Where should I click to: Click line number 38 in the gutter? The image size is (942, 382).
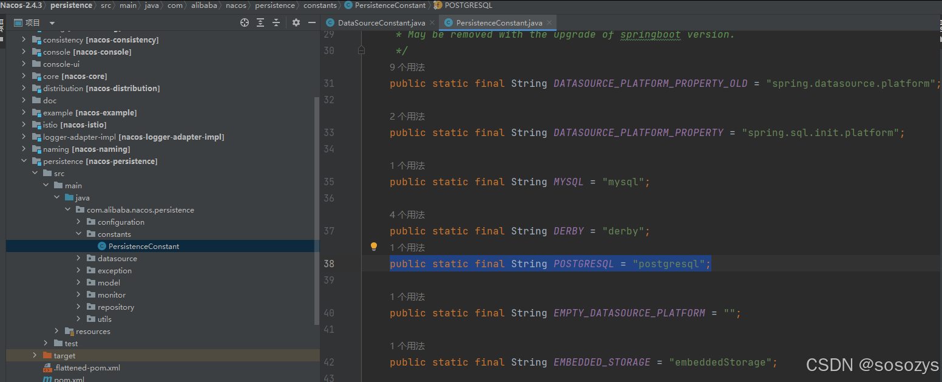329,264
